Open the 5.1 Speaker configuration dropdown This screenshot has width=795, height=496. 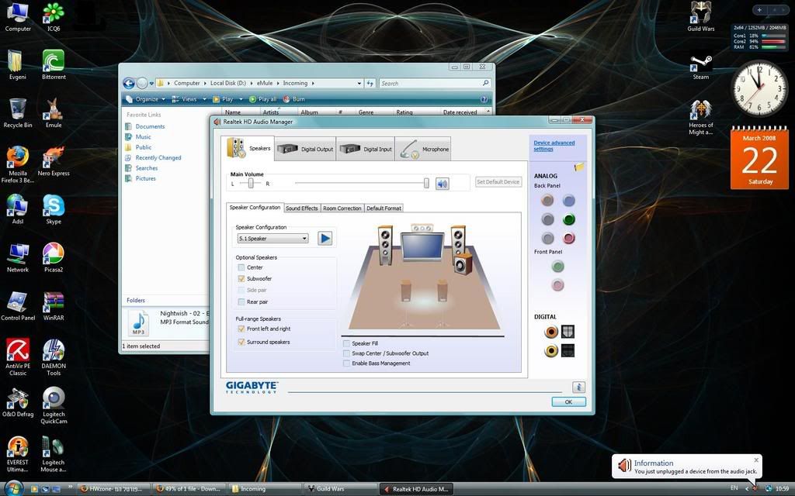pyautogui.click(x=273, y=239)
